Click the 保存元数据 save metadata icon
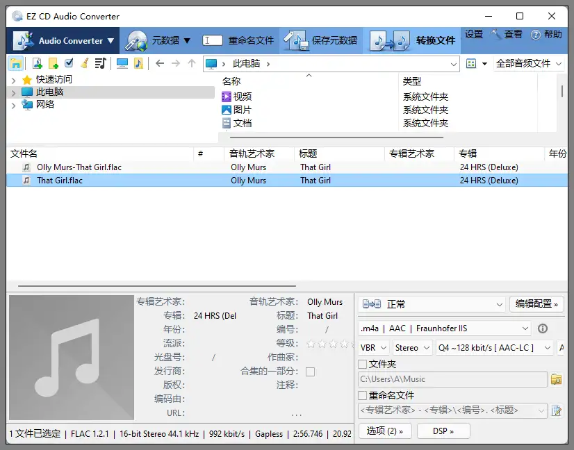This screenshot has height=450, width=574. click(x=296, y=40)
